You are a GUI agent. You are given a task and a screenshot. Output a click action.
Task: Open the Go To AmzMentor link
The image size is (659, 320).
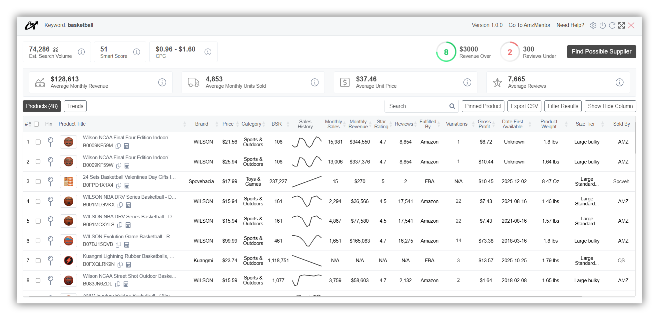click(529, 25)
